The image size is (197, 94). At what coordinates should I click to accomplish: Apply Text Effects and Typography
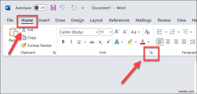pos(117,42)
